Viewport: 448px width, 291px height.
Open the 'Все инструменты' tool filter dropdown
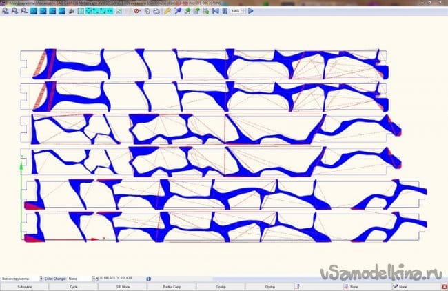[21, 279]
